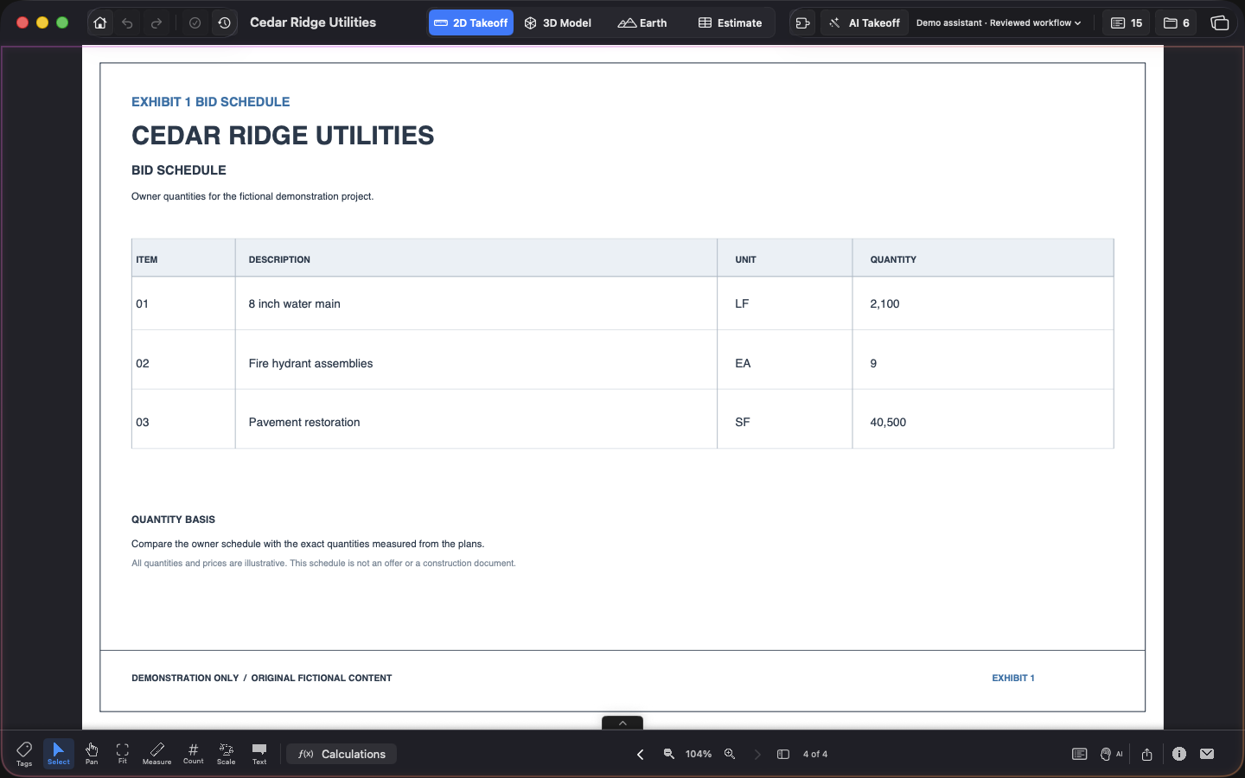Screen dimensions: 1245x778
Task: Zoom out of the page
Action: pos(669,754)
